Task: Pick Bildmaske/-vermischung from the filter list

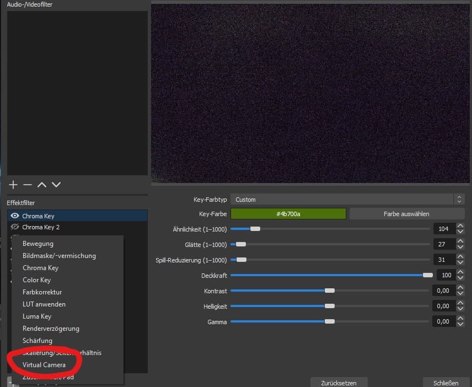Action: (59, 256)
